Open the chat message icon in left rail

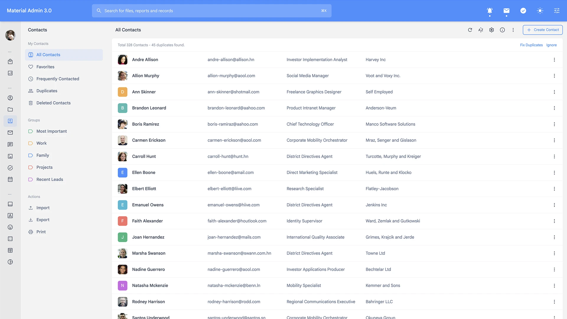point(10,144)
